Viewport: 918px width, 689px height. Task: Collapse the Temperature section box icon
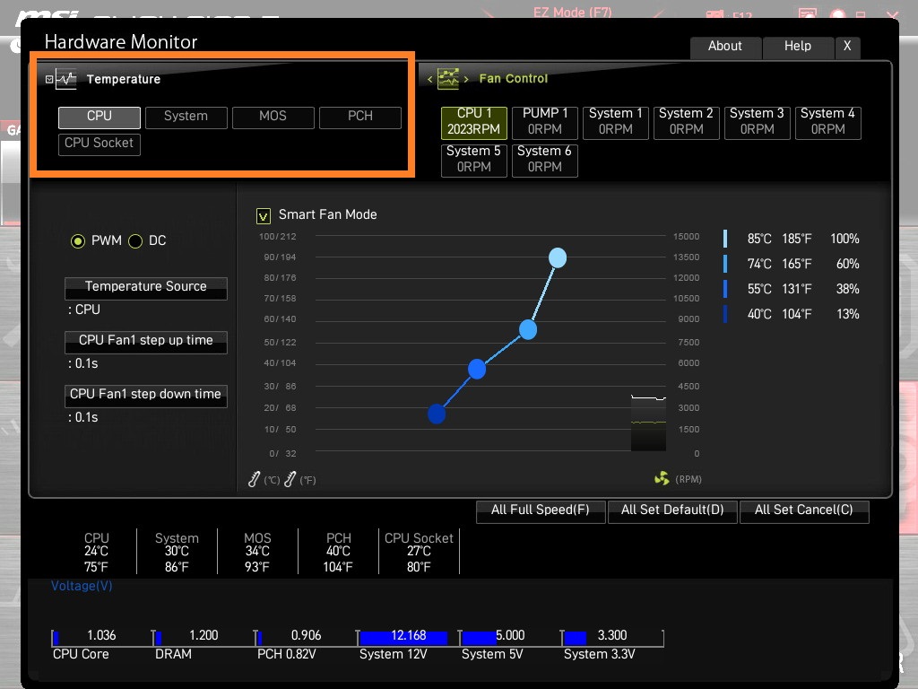49,79
